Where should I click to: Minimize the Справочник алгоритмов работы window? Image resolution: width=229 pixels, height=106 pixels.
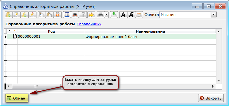pos(197,6)
